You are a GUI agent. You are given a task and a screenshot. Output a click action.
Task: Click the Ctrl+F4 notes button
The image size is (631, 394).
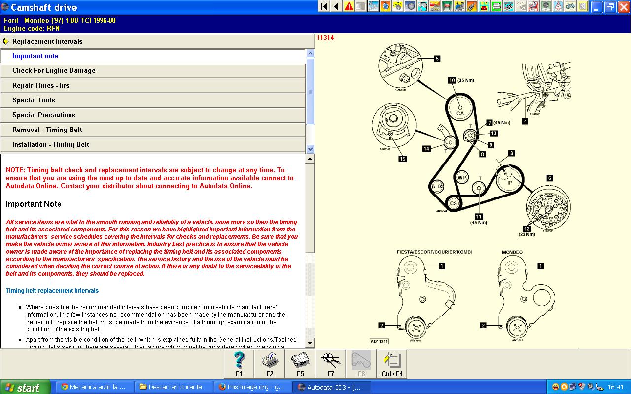click(x=392, y=364)
